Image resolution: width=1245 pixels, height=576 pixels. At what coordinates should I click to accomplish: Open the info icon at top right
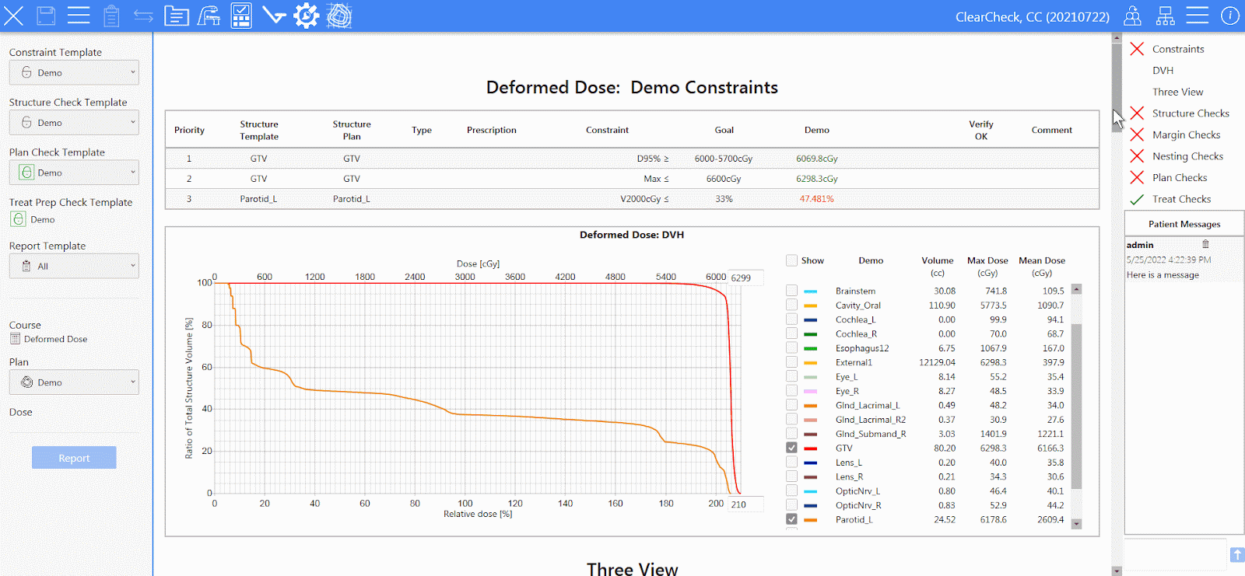click(1229, 16)
